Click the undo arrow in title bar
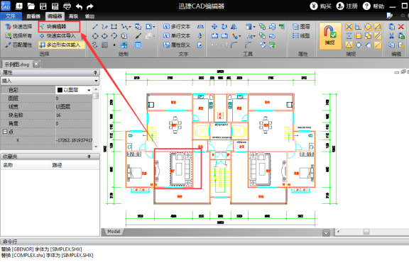Viewport: 409px width, 262px height. [x=80, y=6]
